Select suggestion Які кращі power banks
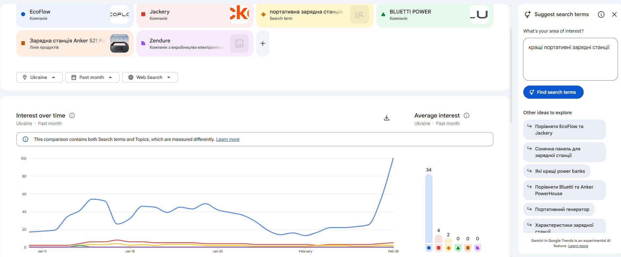This screenshot has height=257, width=621. 557,171
